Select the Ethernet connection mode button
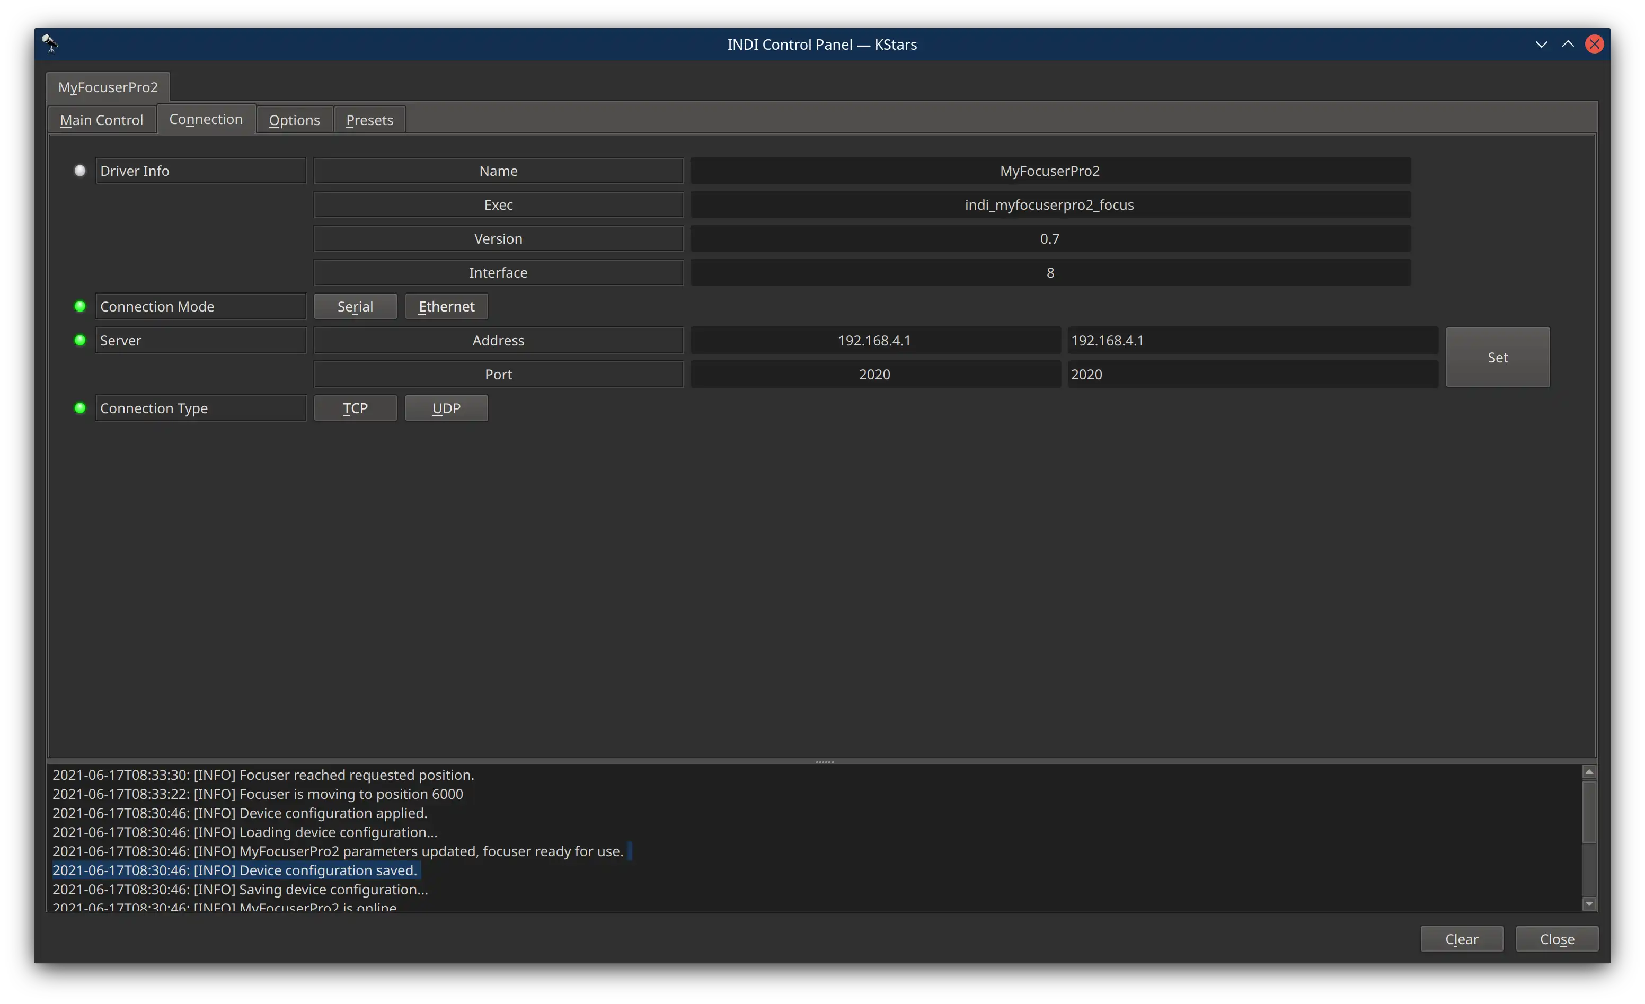Image resolution: width=1645 pixels, height=1004 pixels. point(447,306)
